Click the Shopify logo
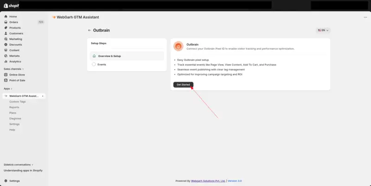Image resolution: width=371 pixels, height=186 pixels. (11, 6)
